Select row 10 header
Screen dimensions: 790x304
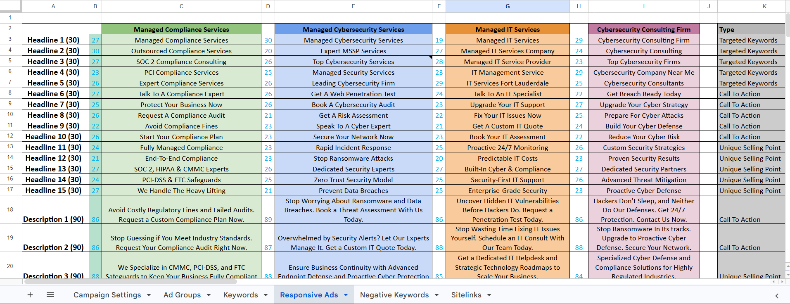click(11, 114)
